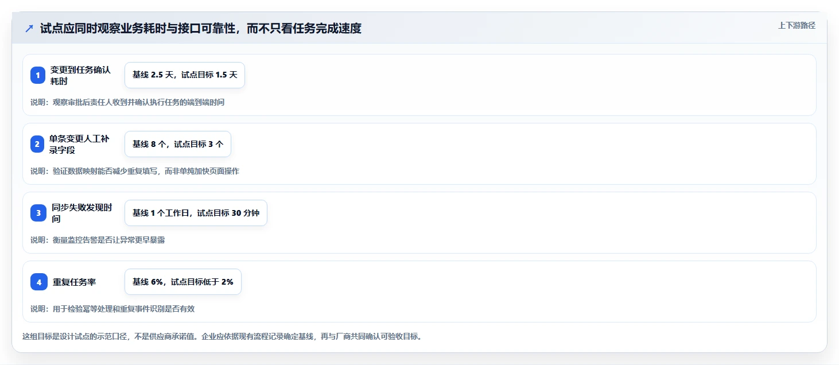Viewport: 839px width, 365px height.
Task: Select the 重复任务率 metric title
Action: coord(75,282)
